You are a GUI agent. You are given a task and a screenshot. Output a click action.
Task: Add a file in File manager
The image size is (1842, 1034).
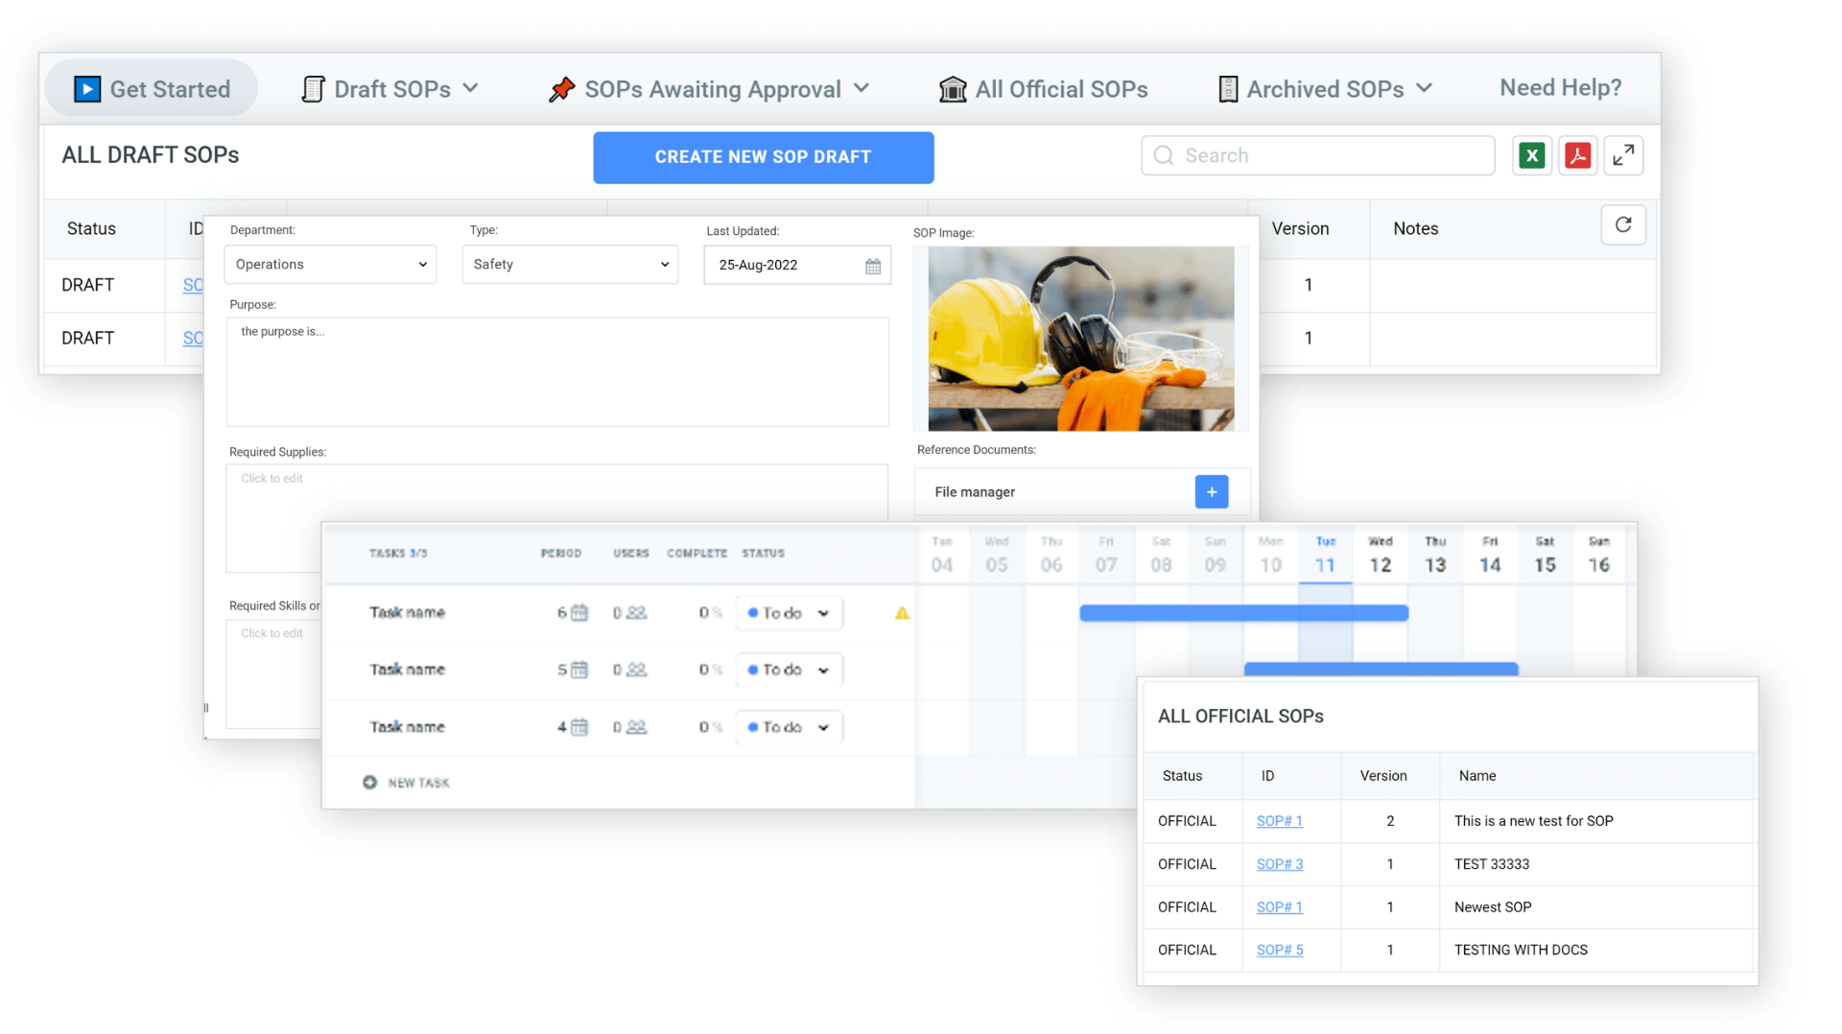[1212, 492]
